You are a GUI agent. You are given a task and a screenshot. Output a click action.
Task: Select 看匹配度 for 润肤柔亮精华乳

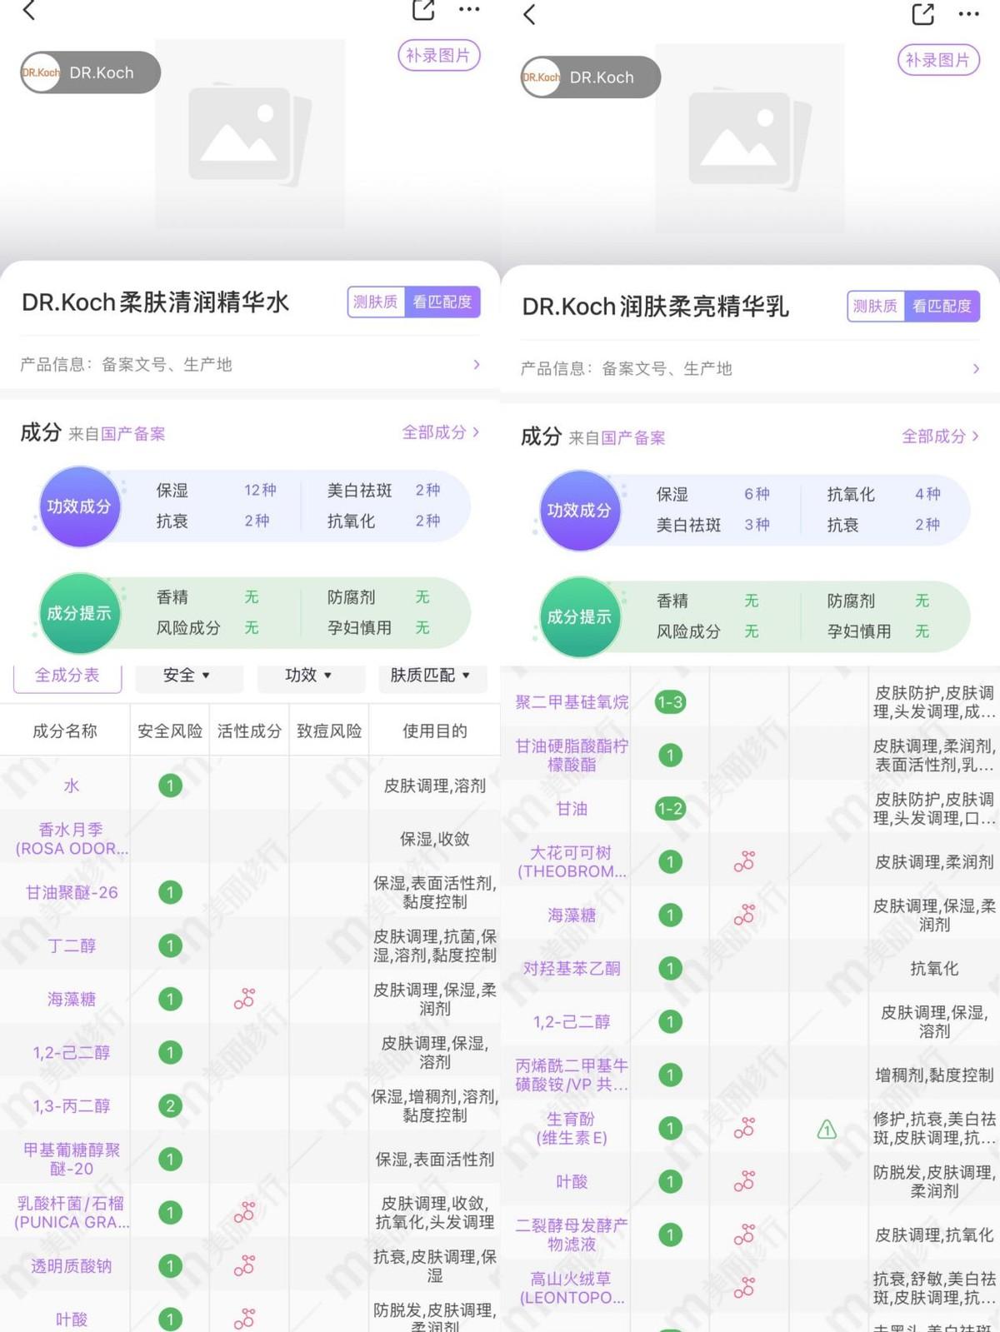coord(942,306)
